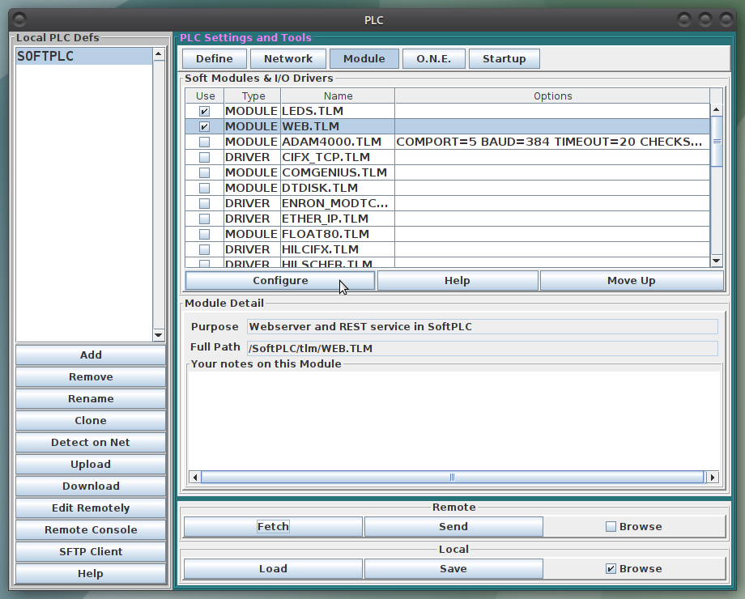Select the LEDS.TLM row name
This screenshot has height=599, width=745.
[338, 111]
